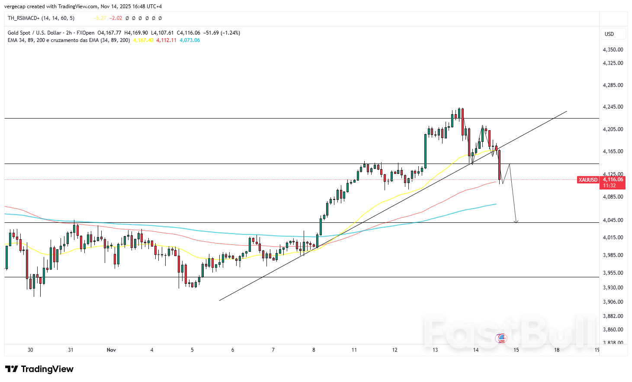Click the second circle icon in the indicator row

pos(133,18)
